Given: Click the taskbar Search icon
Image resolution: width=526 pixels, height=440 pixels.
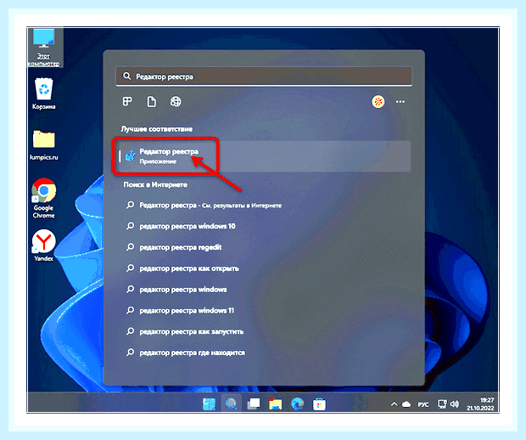Looking at the screenshot, I should (231, 403).
